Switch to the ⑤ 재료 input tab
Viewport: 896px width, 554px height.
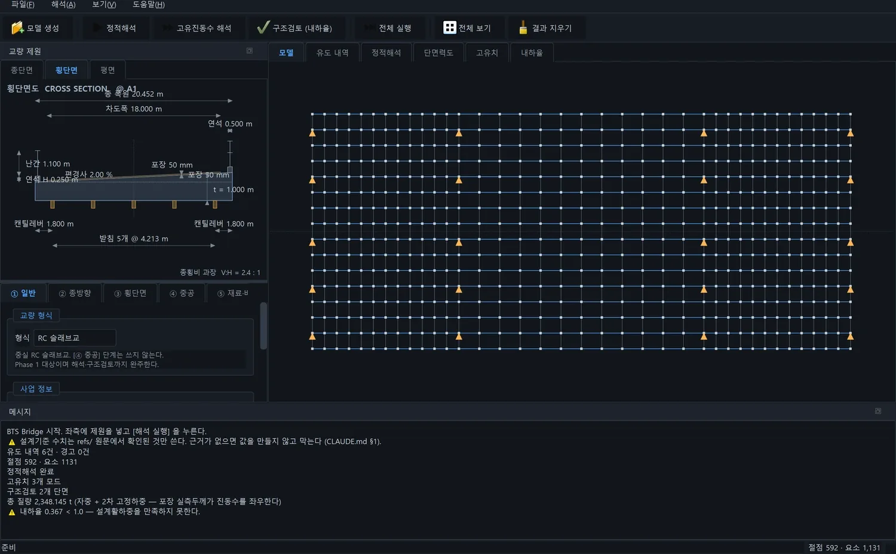[232, 293]
